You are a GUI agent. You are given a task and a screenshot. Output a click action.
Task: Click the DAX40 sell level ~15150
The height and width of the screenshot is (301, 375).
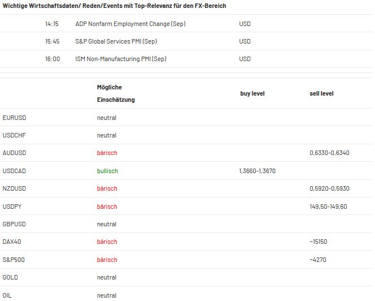click(x=319, y=242)
